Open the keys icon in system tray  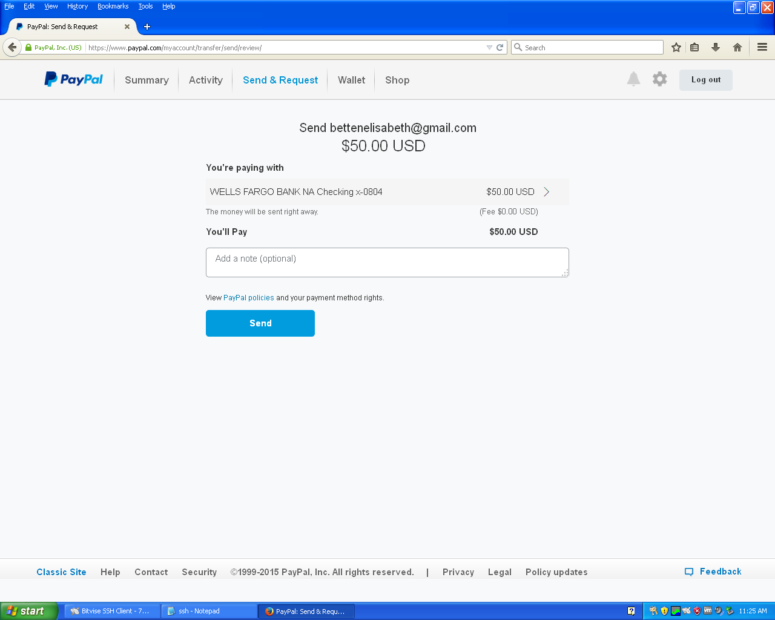(x=653, y=611)
